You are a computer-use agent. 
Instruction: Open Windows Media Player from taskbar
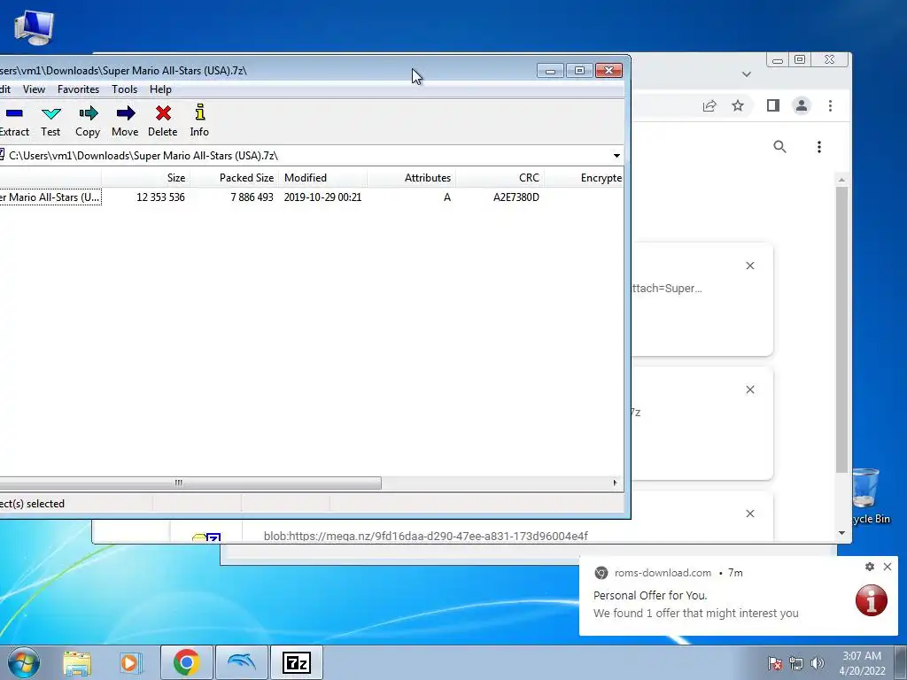(x=130, y=662)
